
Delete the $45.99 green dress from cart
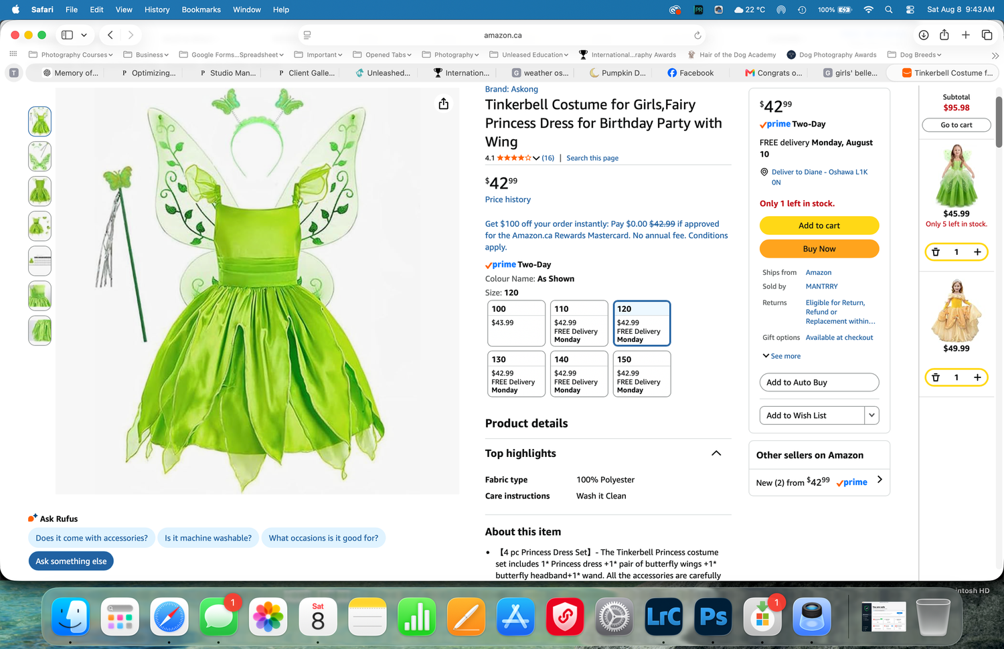coord(936,252)
